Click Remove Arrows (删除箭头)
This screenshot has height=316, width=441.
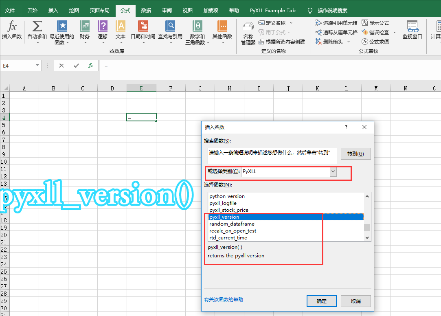pos(329,42)
